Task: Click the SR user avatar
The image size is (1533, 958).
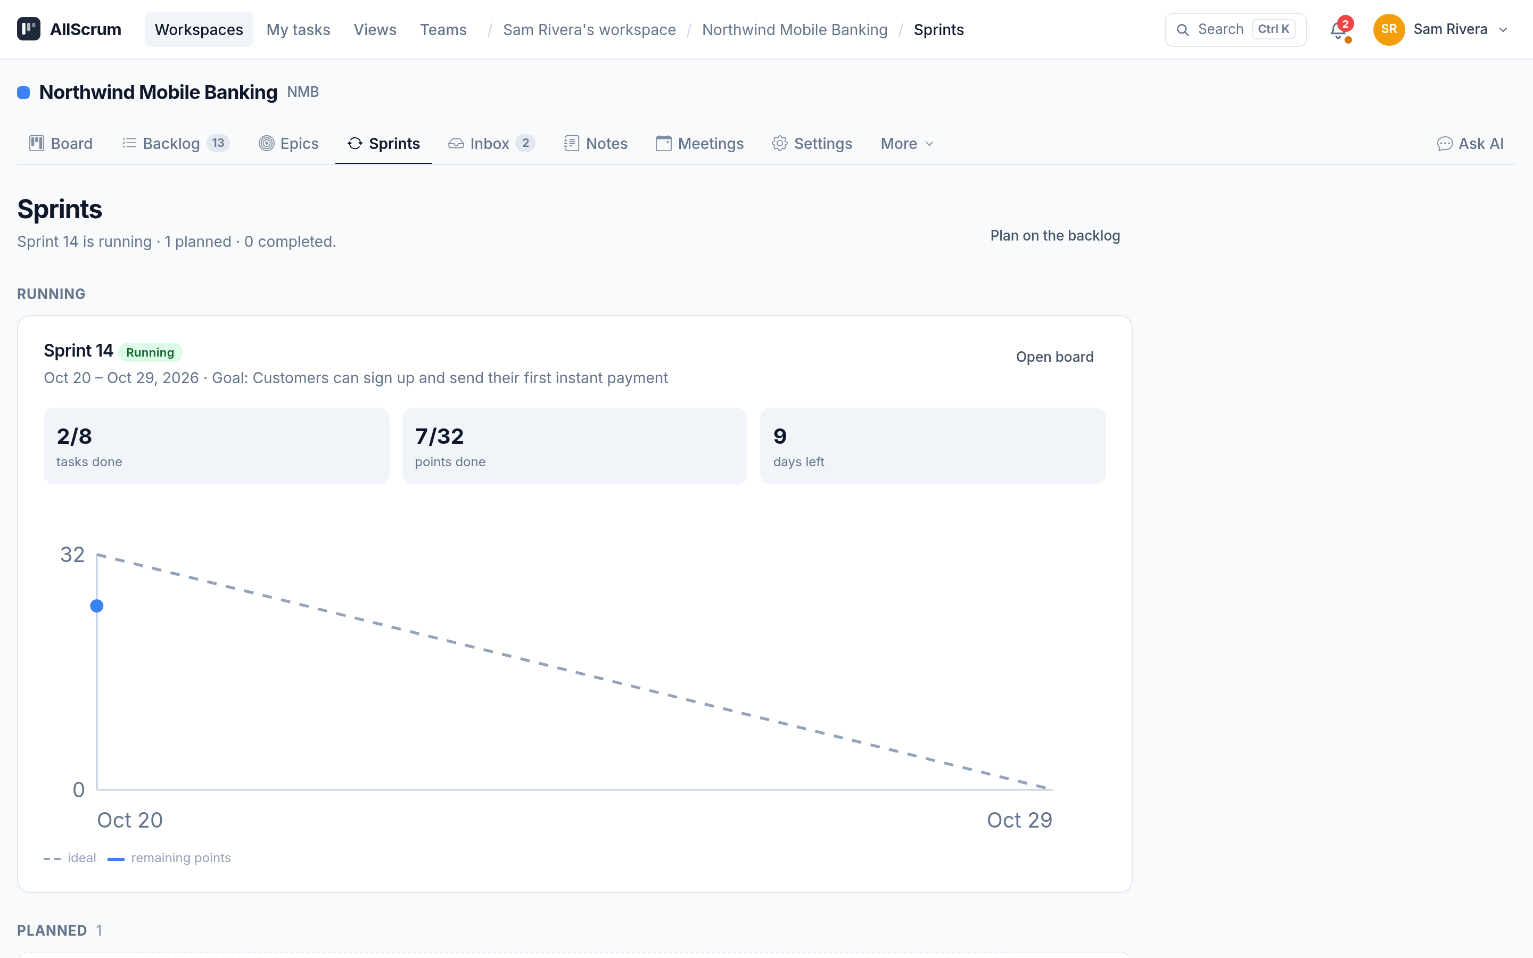Action: pyautogui.click(x=1389, y=29)
